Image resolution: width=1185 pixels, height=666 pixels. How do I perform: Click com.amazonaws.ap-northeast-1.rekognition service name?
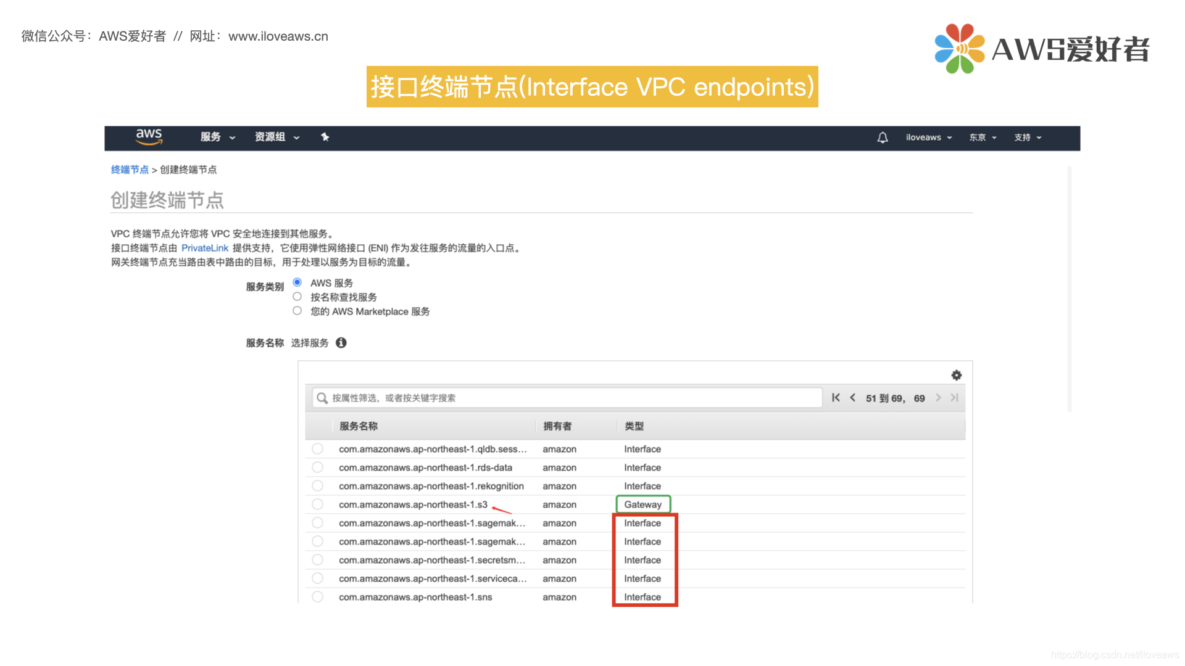pos(431,486)
